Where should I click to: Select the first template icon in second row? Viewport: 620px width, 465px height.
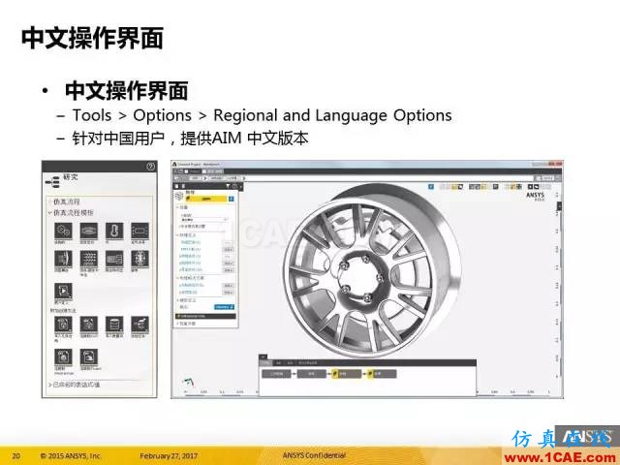tap(63, 259)
